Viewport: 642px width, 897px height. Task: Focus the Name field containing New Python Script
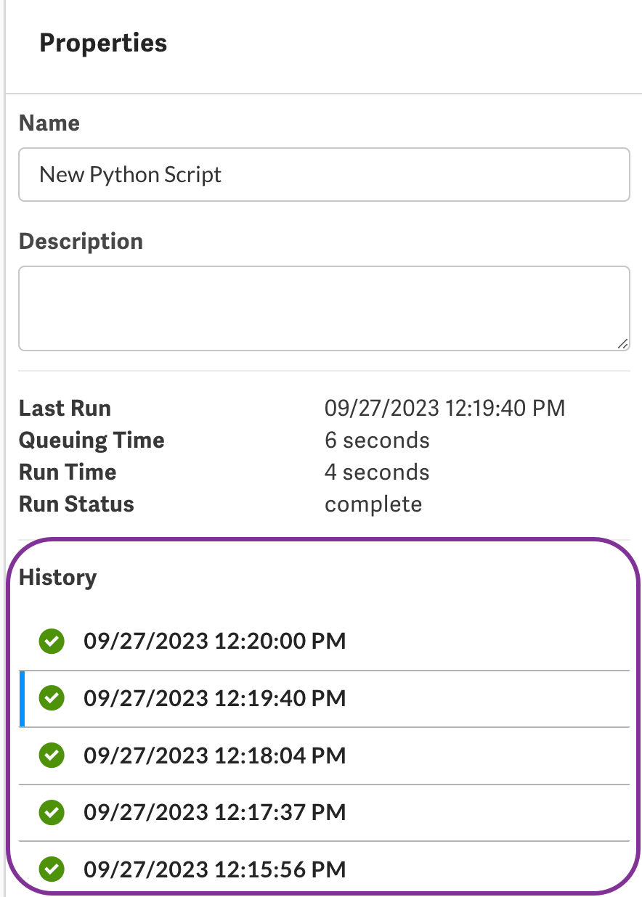323,175
